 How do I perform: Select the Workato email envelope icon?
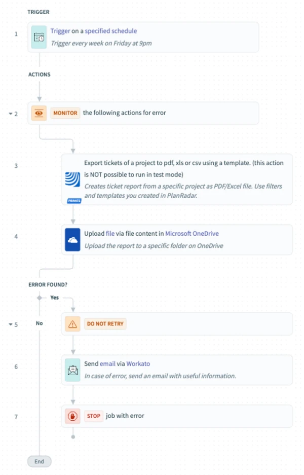click(x=72, y=370)
